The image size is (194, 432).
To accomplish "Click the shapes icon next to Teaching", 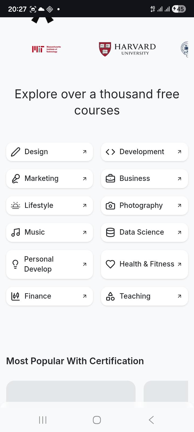I will tap(110, 296).
